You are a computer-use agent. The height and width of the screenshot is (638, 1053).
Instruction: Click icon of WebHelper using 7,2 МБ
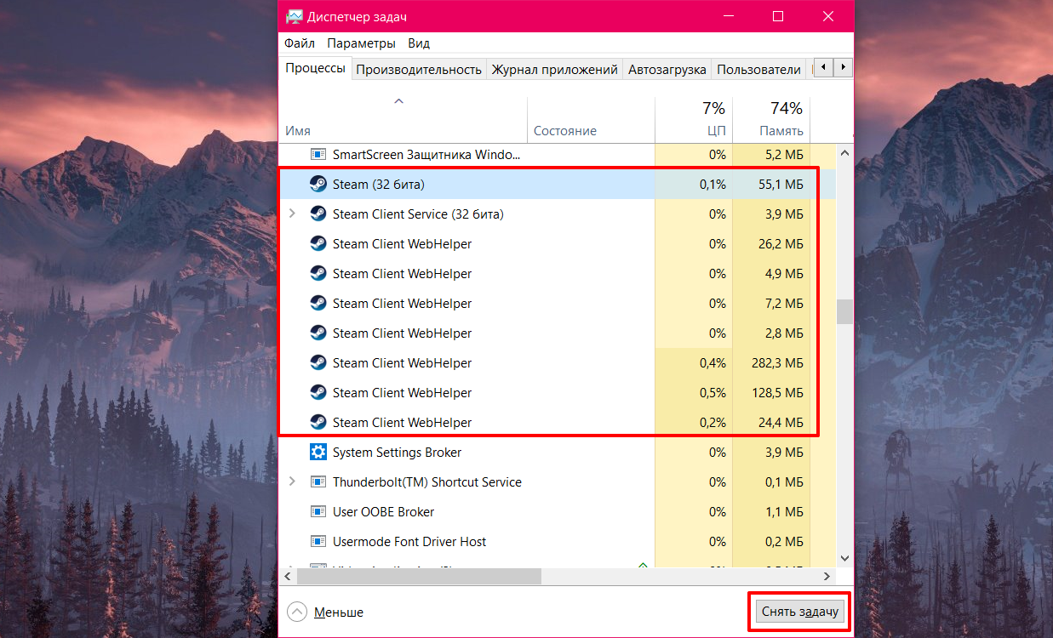click(x=318, y=304)
